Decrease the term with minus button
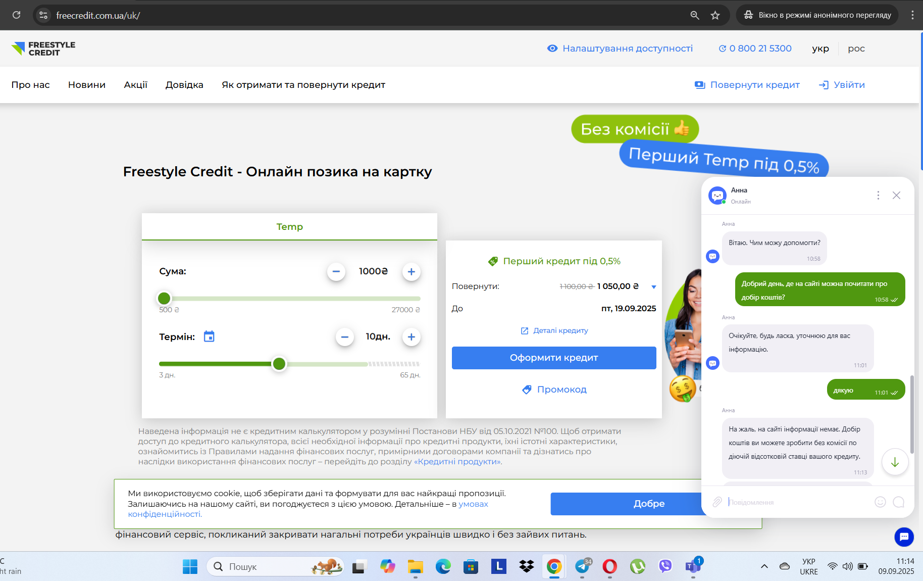This screenshot has width=923, height=581. click(x=345, y=337)
